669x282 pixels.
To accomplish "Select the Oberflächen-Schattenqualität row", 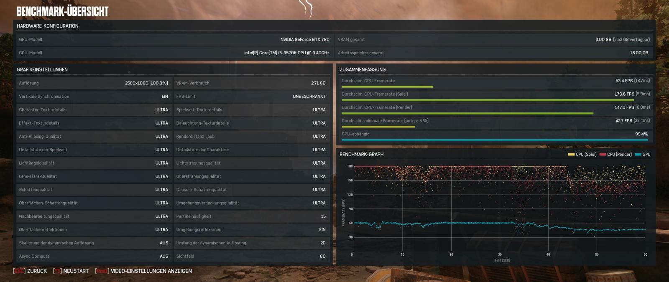I will point(94,203).
